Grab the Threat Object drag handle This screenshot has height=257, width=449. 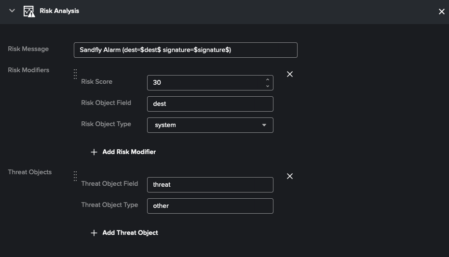[75, 176]
